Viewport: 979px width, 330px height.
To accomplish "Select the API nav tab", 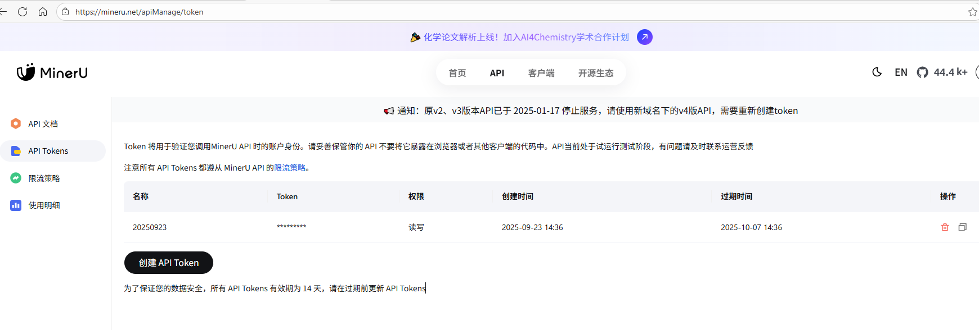I will click(497, 73).
